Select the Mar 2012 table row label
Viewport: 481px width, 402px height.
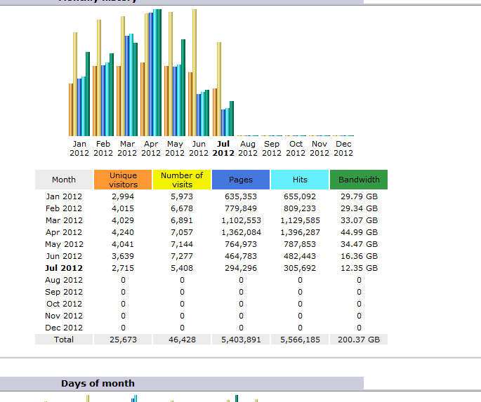(64, 220)
